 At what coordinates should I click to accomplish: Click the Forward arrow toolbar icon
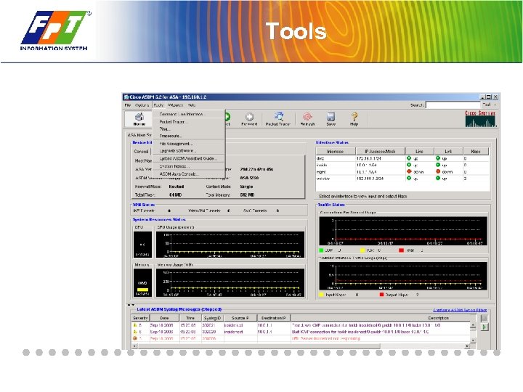pos(249,119)
